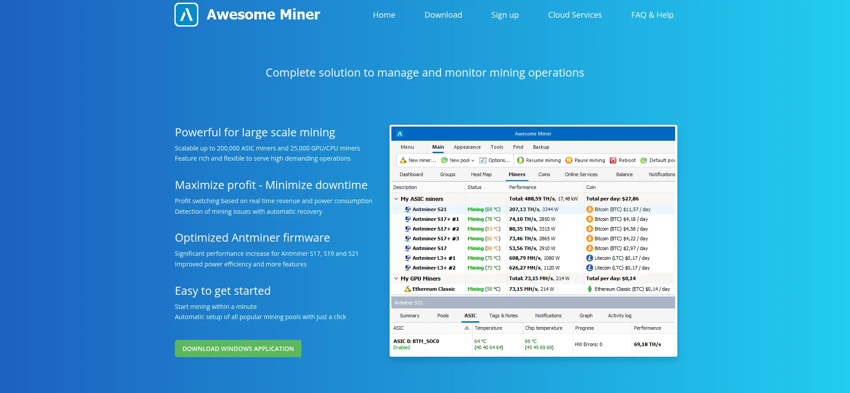
Task: Click Bitcoin icon in $2,97 / day row
Action: tap(590, 248)
